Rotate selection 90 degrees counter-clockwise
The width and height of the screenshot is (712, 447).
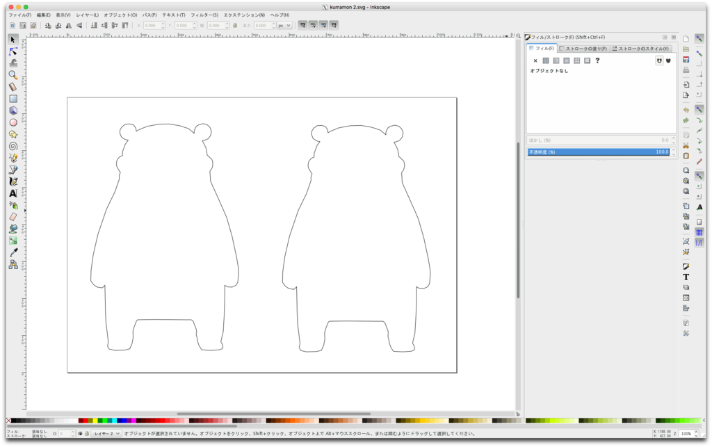pos(48,26)
